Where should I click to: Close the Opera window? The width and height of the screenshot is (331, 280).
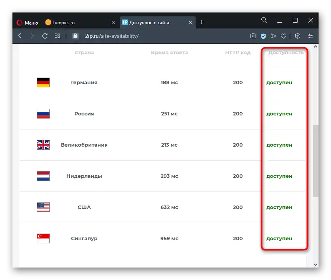point(310,20)
